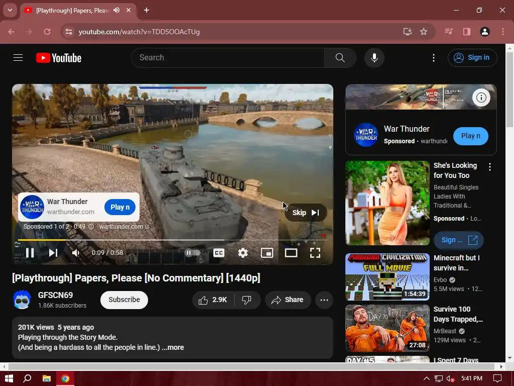Toggle autoplay switch in player

(192, 253)
